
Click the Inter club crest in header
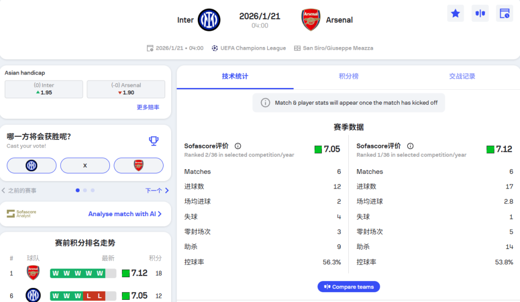[x=209, y=20]
